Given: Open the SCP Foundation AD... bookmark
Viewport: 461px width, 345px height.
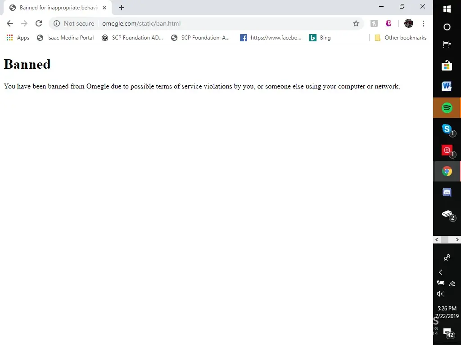Looking at the screenshot, I should 132,38.
